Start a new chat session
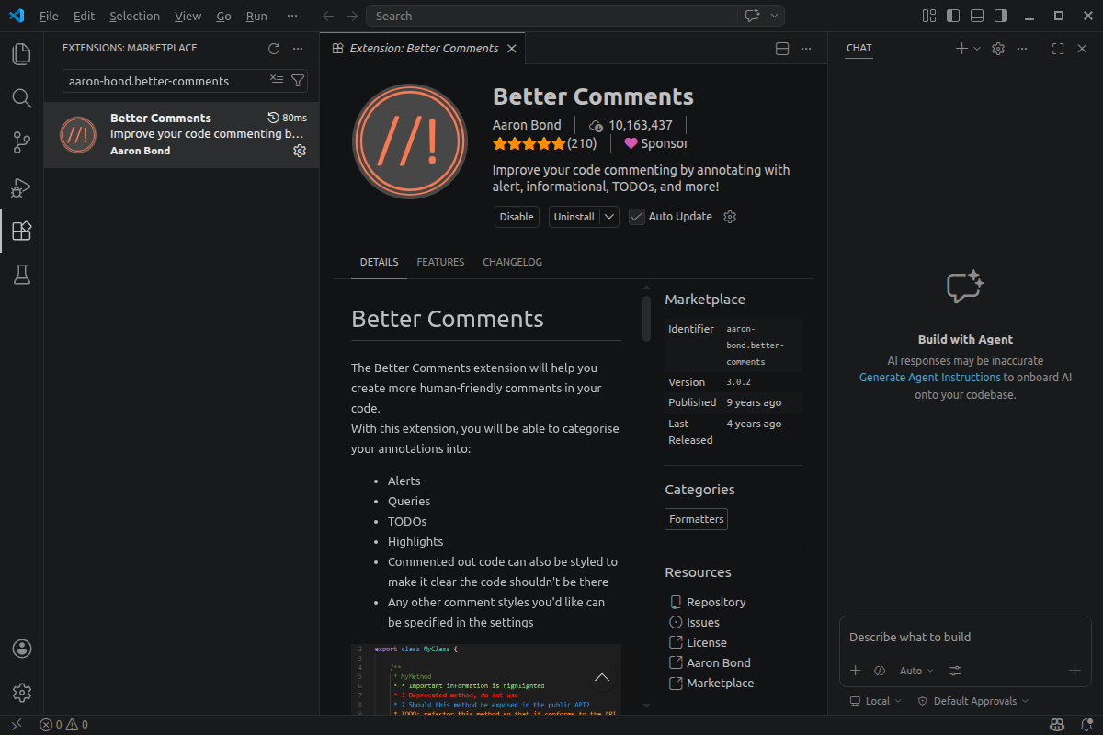The width and height of the screenshot is (1103, 735). [x=961, y=49]
